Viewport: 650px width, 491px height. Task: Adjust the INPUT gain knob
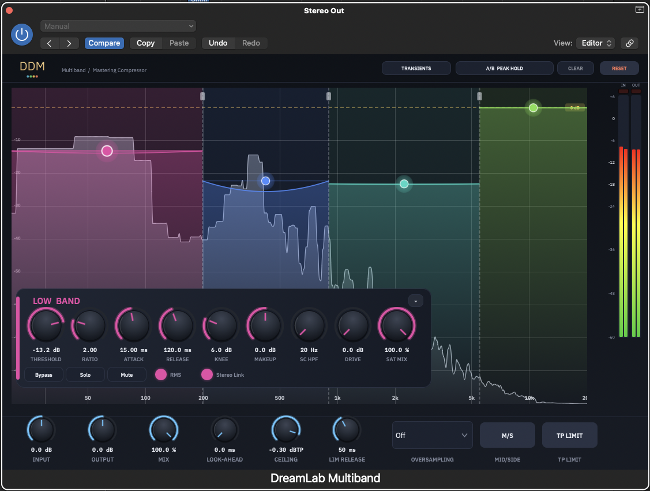click(42, 430)
